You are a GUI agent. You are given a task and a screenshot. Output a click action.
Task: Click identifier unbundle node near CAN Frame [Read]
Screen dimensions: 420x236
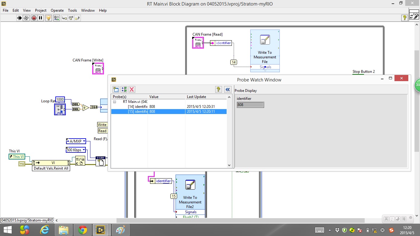(221, 43)
